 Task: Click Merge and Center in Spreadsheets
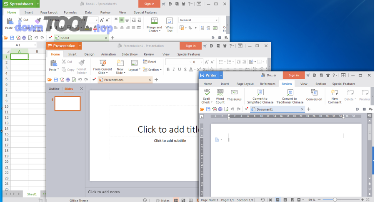point(154,25)
